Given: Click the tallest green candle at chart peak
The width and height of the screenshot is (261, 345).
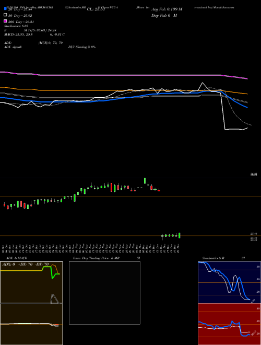Looking at the screenshot, I should (x=145, y=181).
